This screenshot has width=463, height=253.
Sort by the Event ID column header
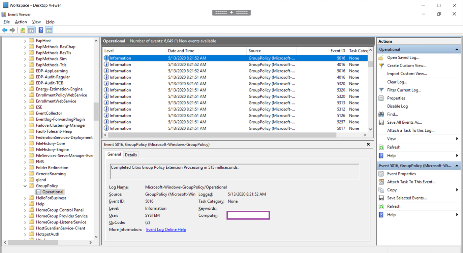tap(322, 51)
